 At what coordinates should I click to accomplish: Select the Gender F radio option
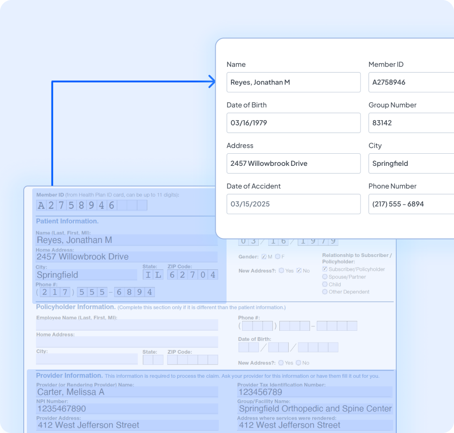tap(278, 256)
